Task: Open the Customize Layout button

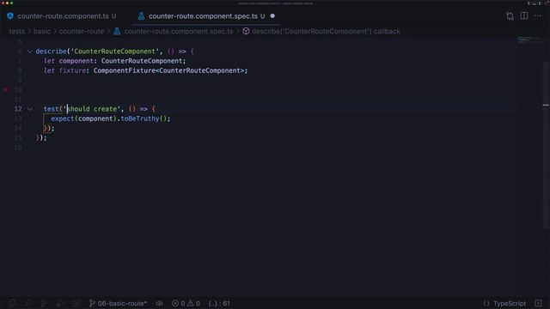Action: (547, 3)
